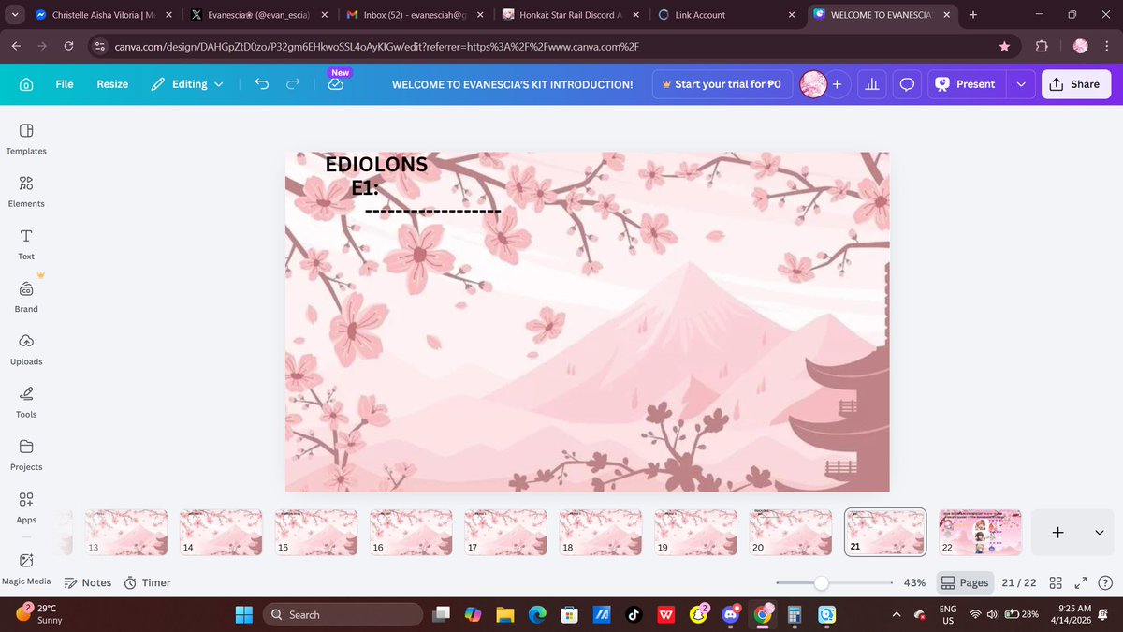Open the Projects panel
The height and width of the screenshot is (632, 1123).
tap(26, 453)
